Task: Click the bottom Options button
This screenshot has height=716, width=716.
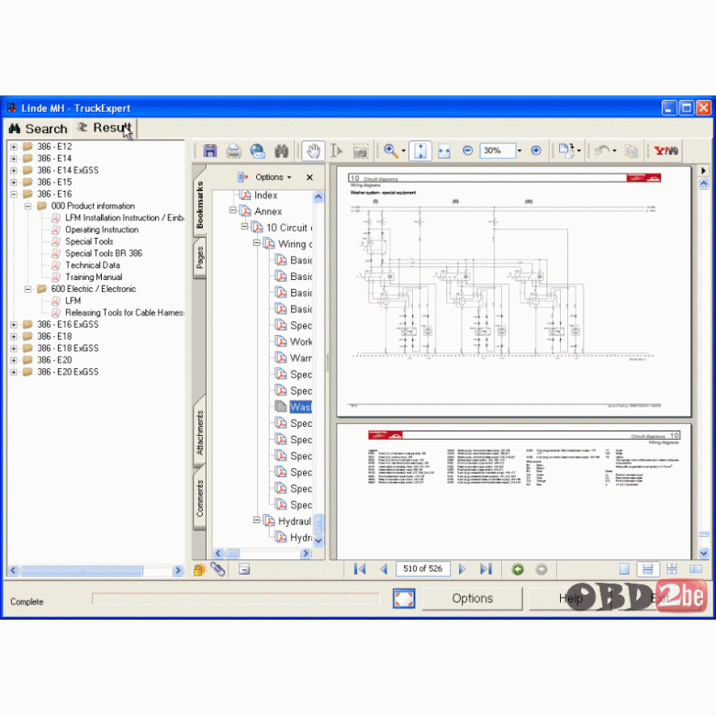Action: (472, 599)
